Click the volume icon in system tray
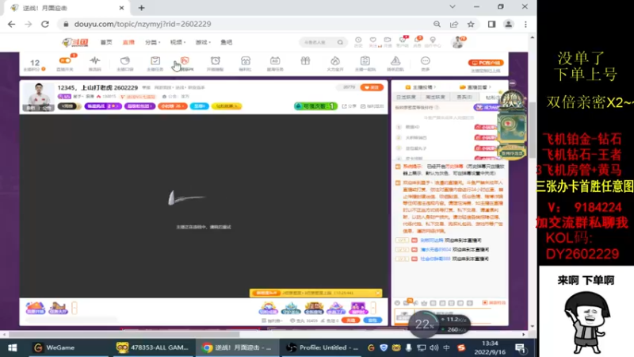Screen dimensions: 634x357 pos(434,347)
